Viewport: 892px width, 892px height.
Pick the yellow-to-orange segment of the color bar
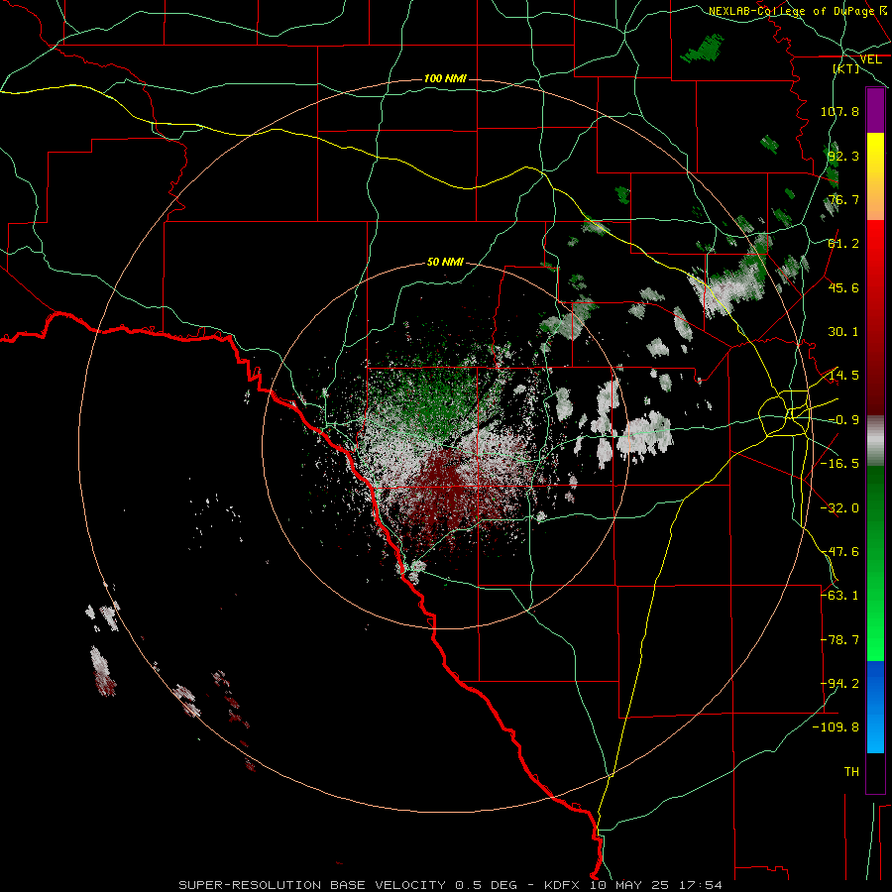tap(875, 177)
